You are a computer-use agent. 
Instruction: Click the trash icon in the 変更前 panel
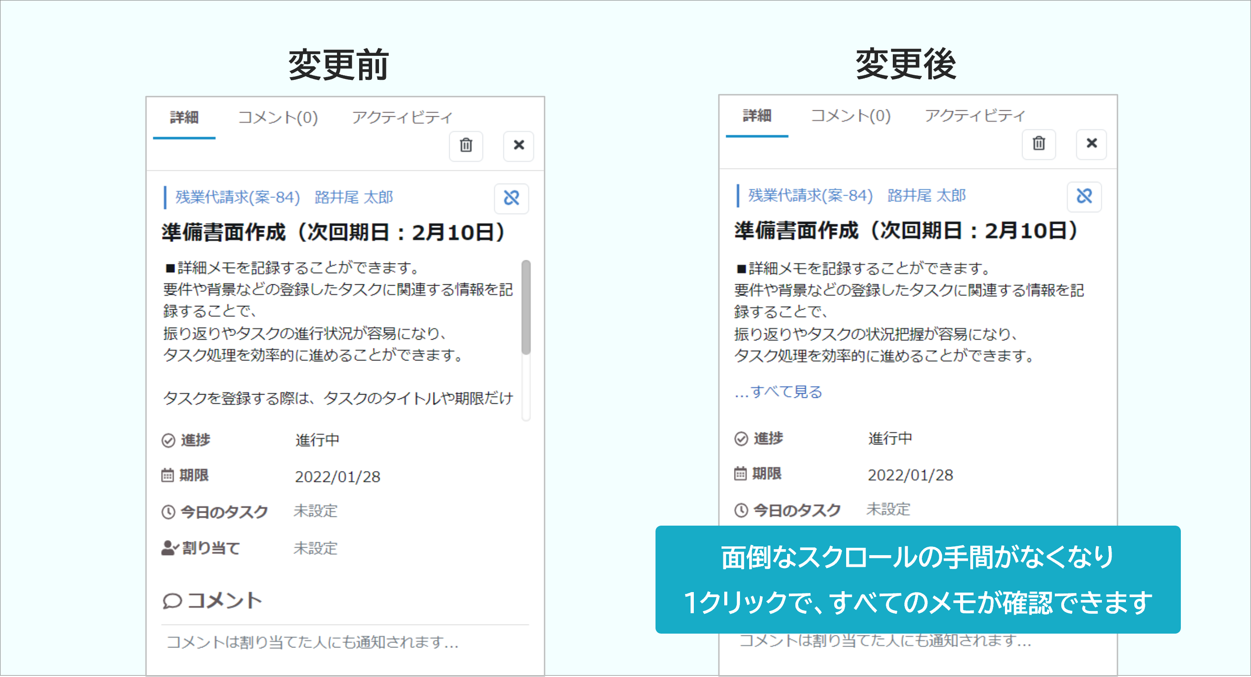point(466,146)
